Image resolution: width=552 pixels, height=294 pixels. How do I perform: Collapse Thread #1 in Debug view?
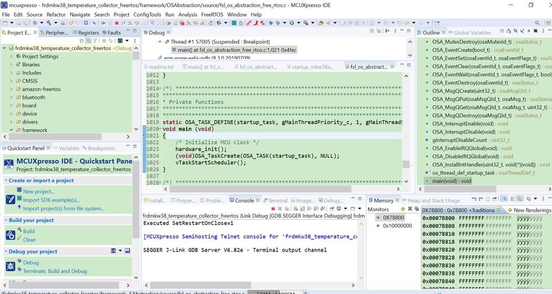pos(160,42)
